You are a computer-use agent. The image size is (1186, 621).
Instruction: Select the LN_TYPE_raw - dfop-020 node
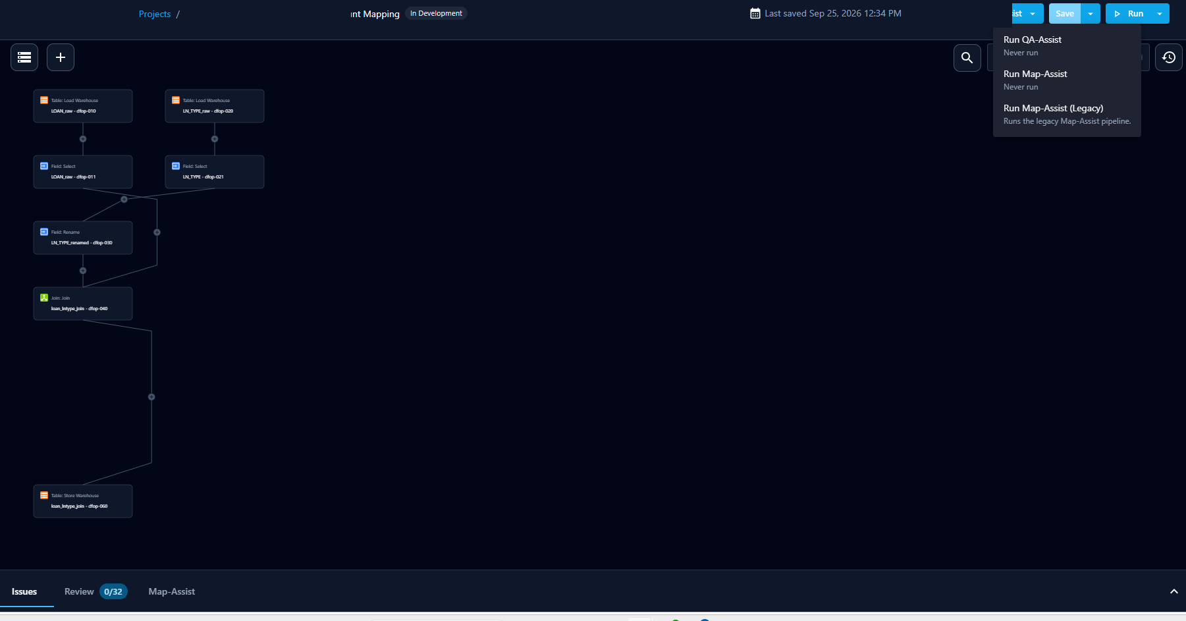[x=215, y=106]
